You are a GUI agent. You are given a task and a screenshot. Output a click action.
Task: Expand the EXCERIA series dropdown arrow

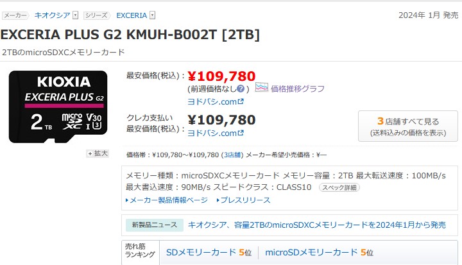152,15
